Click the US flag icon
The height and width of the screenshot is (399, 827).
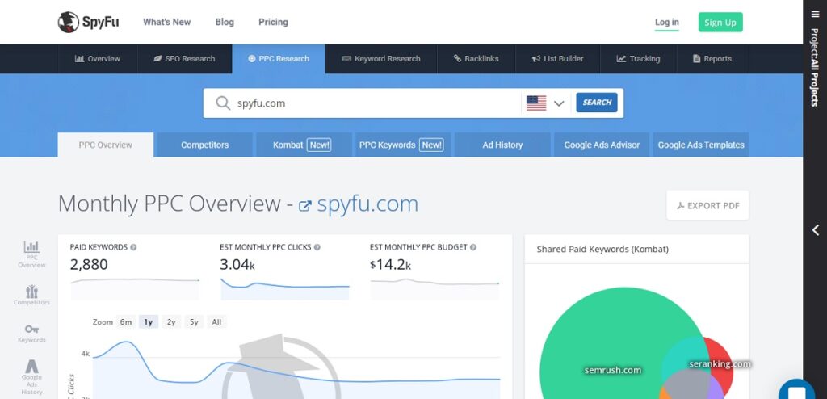coord(536,103)
